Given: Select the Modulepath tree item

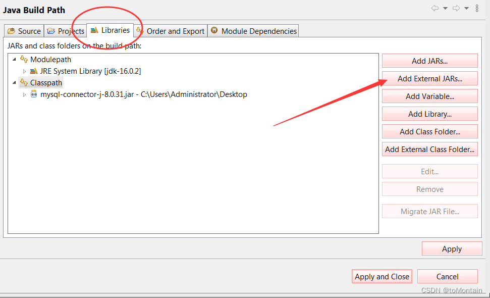Looking at the screenshot, I should tap(50, 60).
